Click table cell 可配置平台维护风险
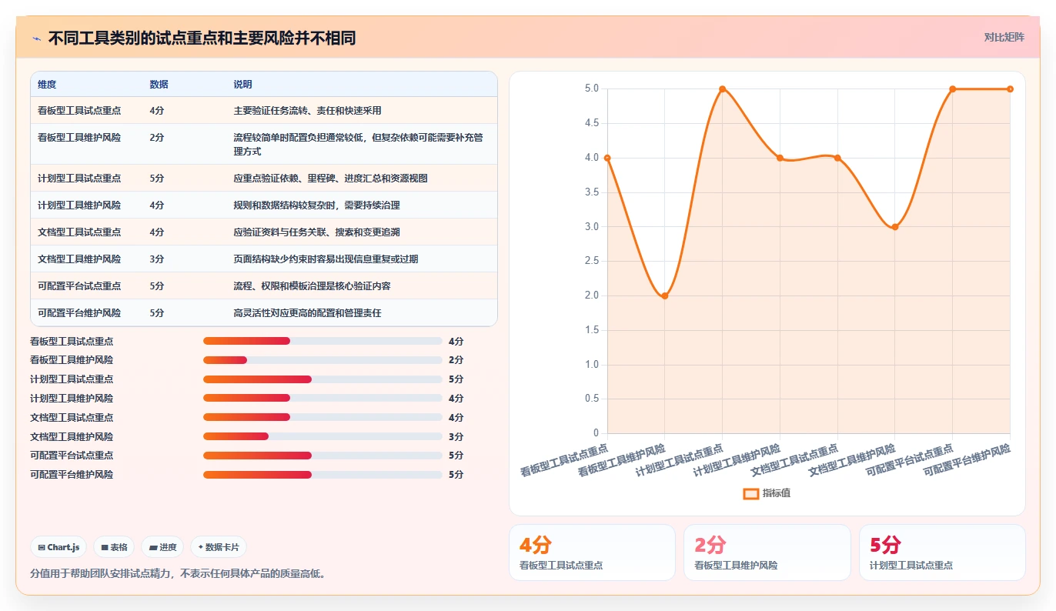Image resolution: width=1056 pixels, height=611 pixels. pos(79,313)
